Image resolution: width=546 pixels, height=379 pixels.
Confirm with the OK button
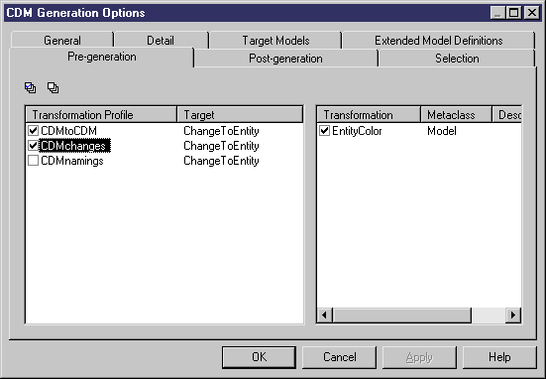coord(259,357)
